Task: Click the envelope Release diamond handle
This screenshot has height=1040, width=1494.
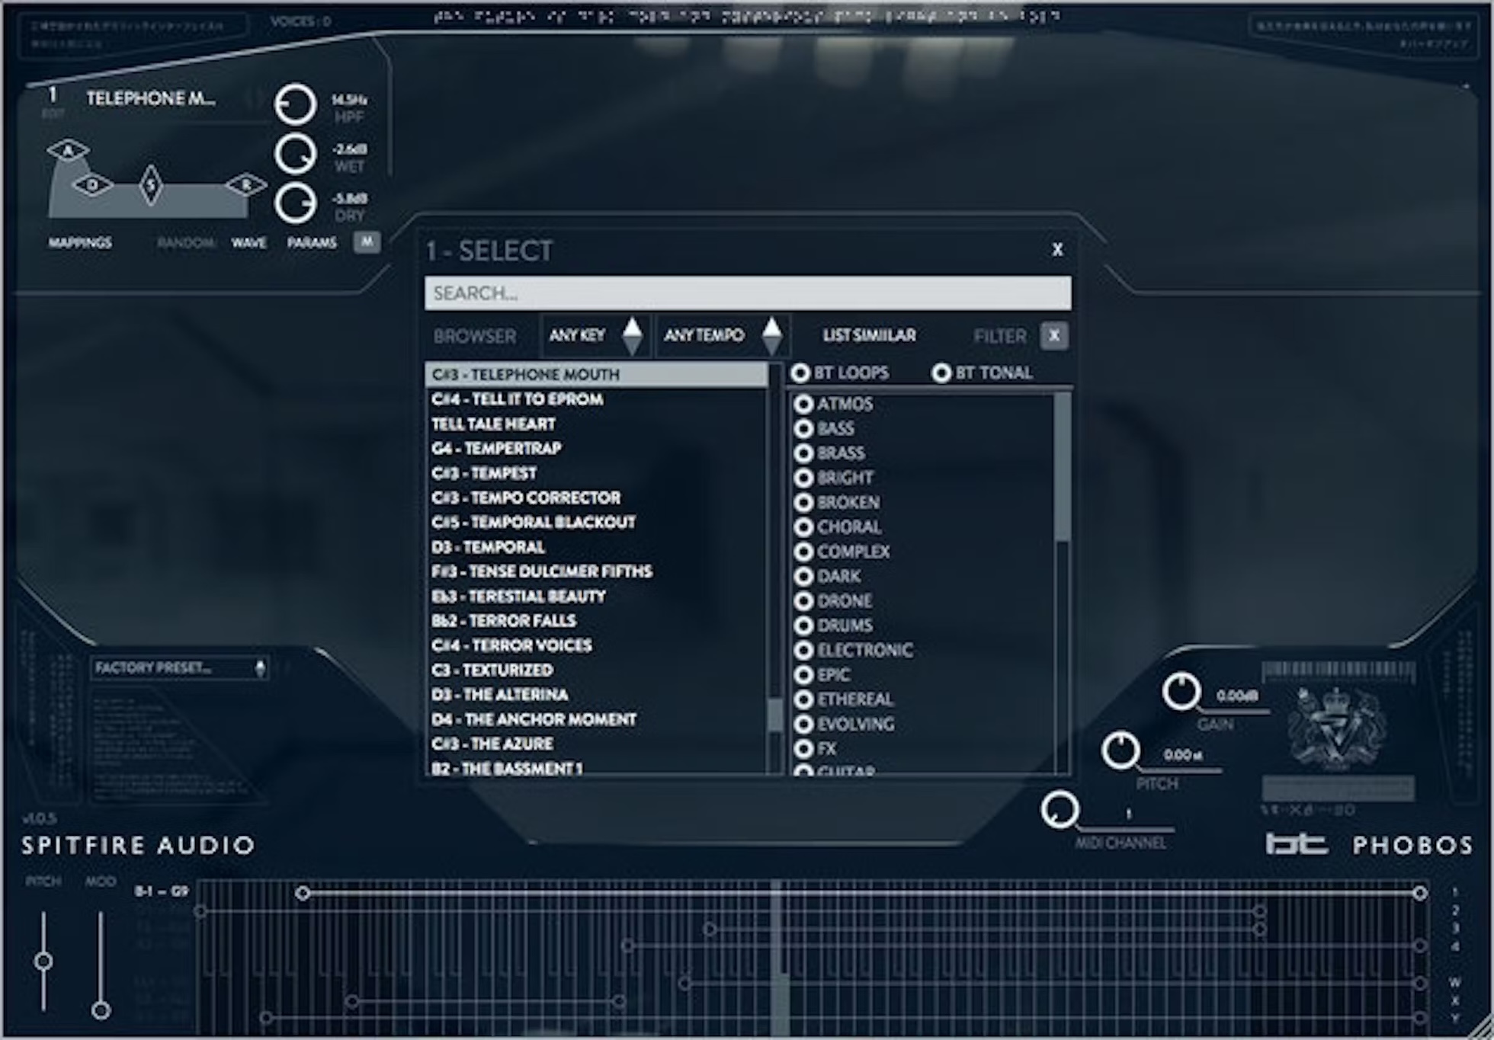Action: click(x=246, y=185)
